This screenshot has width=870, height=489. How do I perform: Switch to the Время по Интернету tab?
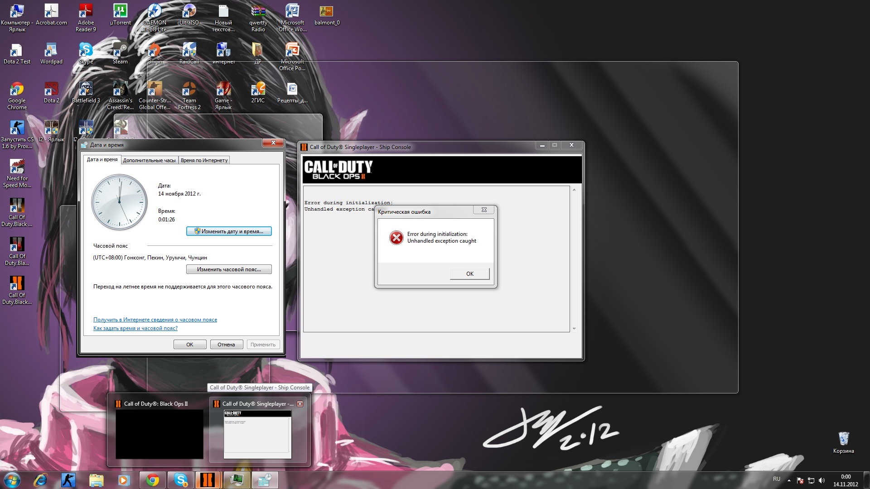coord(204,160)
